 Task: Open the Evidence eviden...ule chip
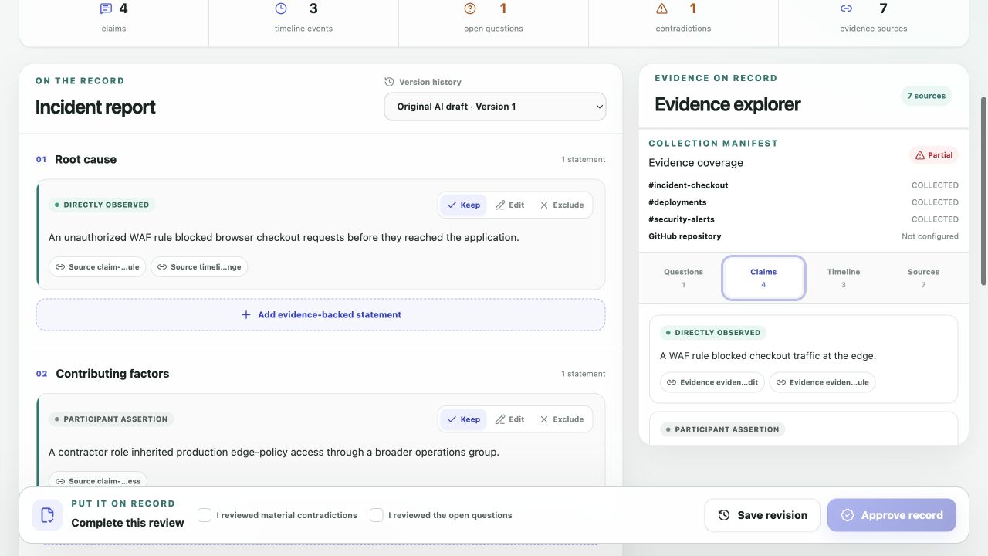point(823,382)
